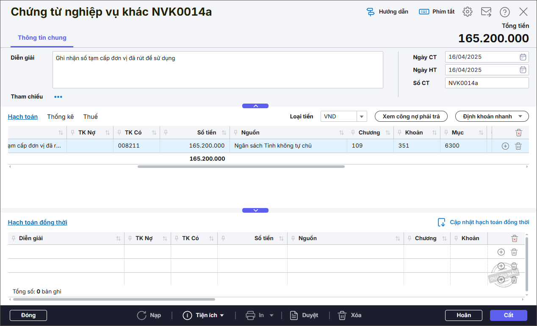The image size is (537, 326).
Task: Switch to the Thuế tab
Action: tap(90, 117)
